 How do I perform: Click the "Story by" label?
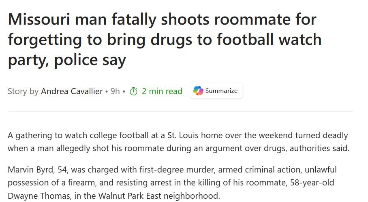coord(23,91)
